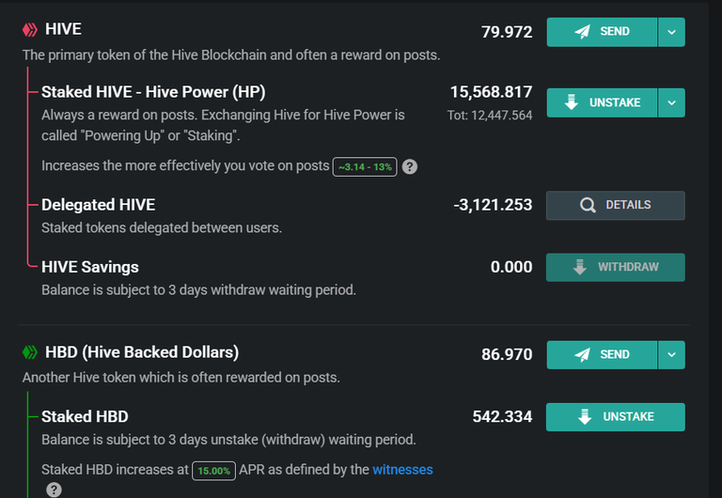Withdraw from HIVE Savings
Viewport: 722px width, 498px height.
tap(616, 268)
